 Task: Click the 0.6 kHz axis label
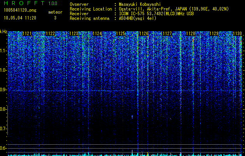pos(3,148)
